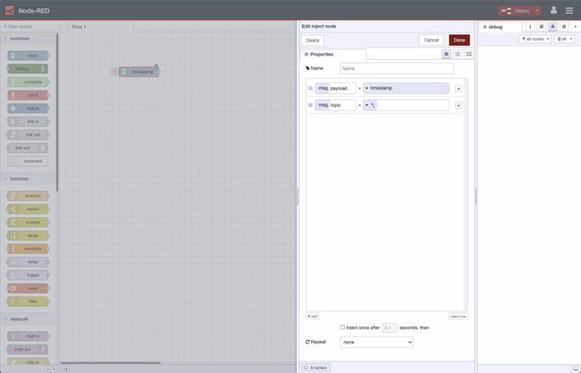This screenshot has width=581, height=373.
Task: Select the switch node in palette
Action: (x=28, y=209)
